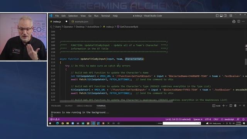This screenshot has width=247, height=139.
Task: Click the print icon in the editor toolbar
Action: [234, 22]
